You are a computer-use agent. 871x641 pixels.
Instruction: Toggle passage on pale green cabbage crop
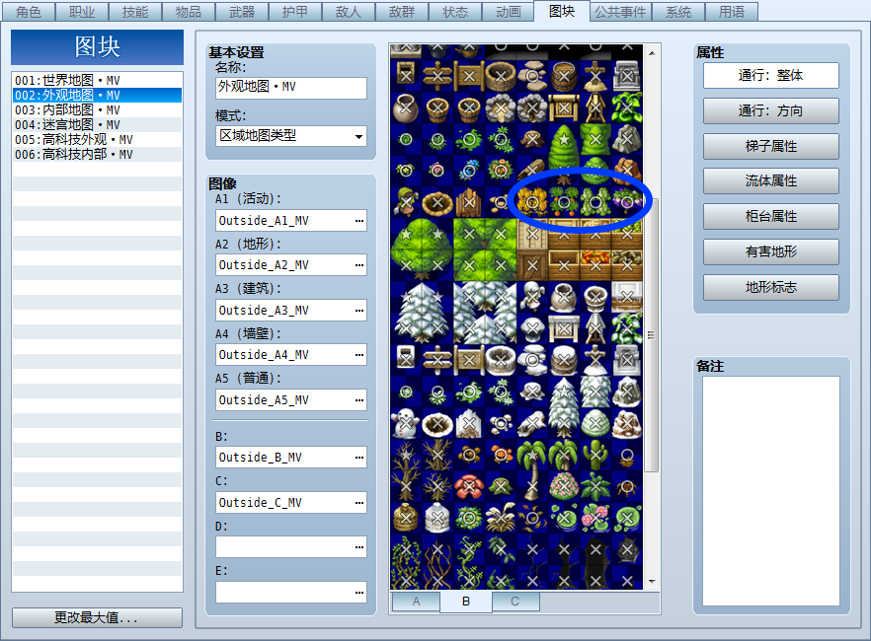(595, 202)
